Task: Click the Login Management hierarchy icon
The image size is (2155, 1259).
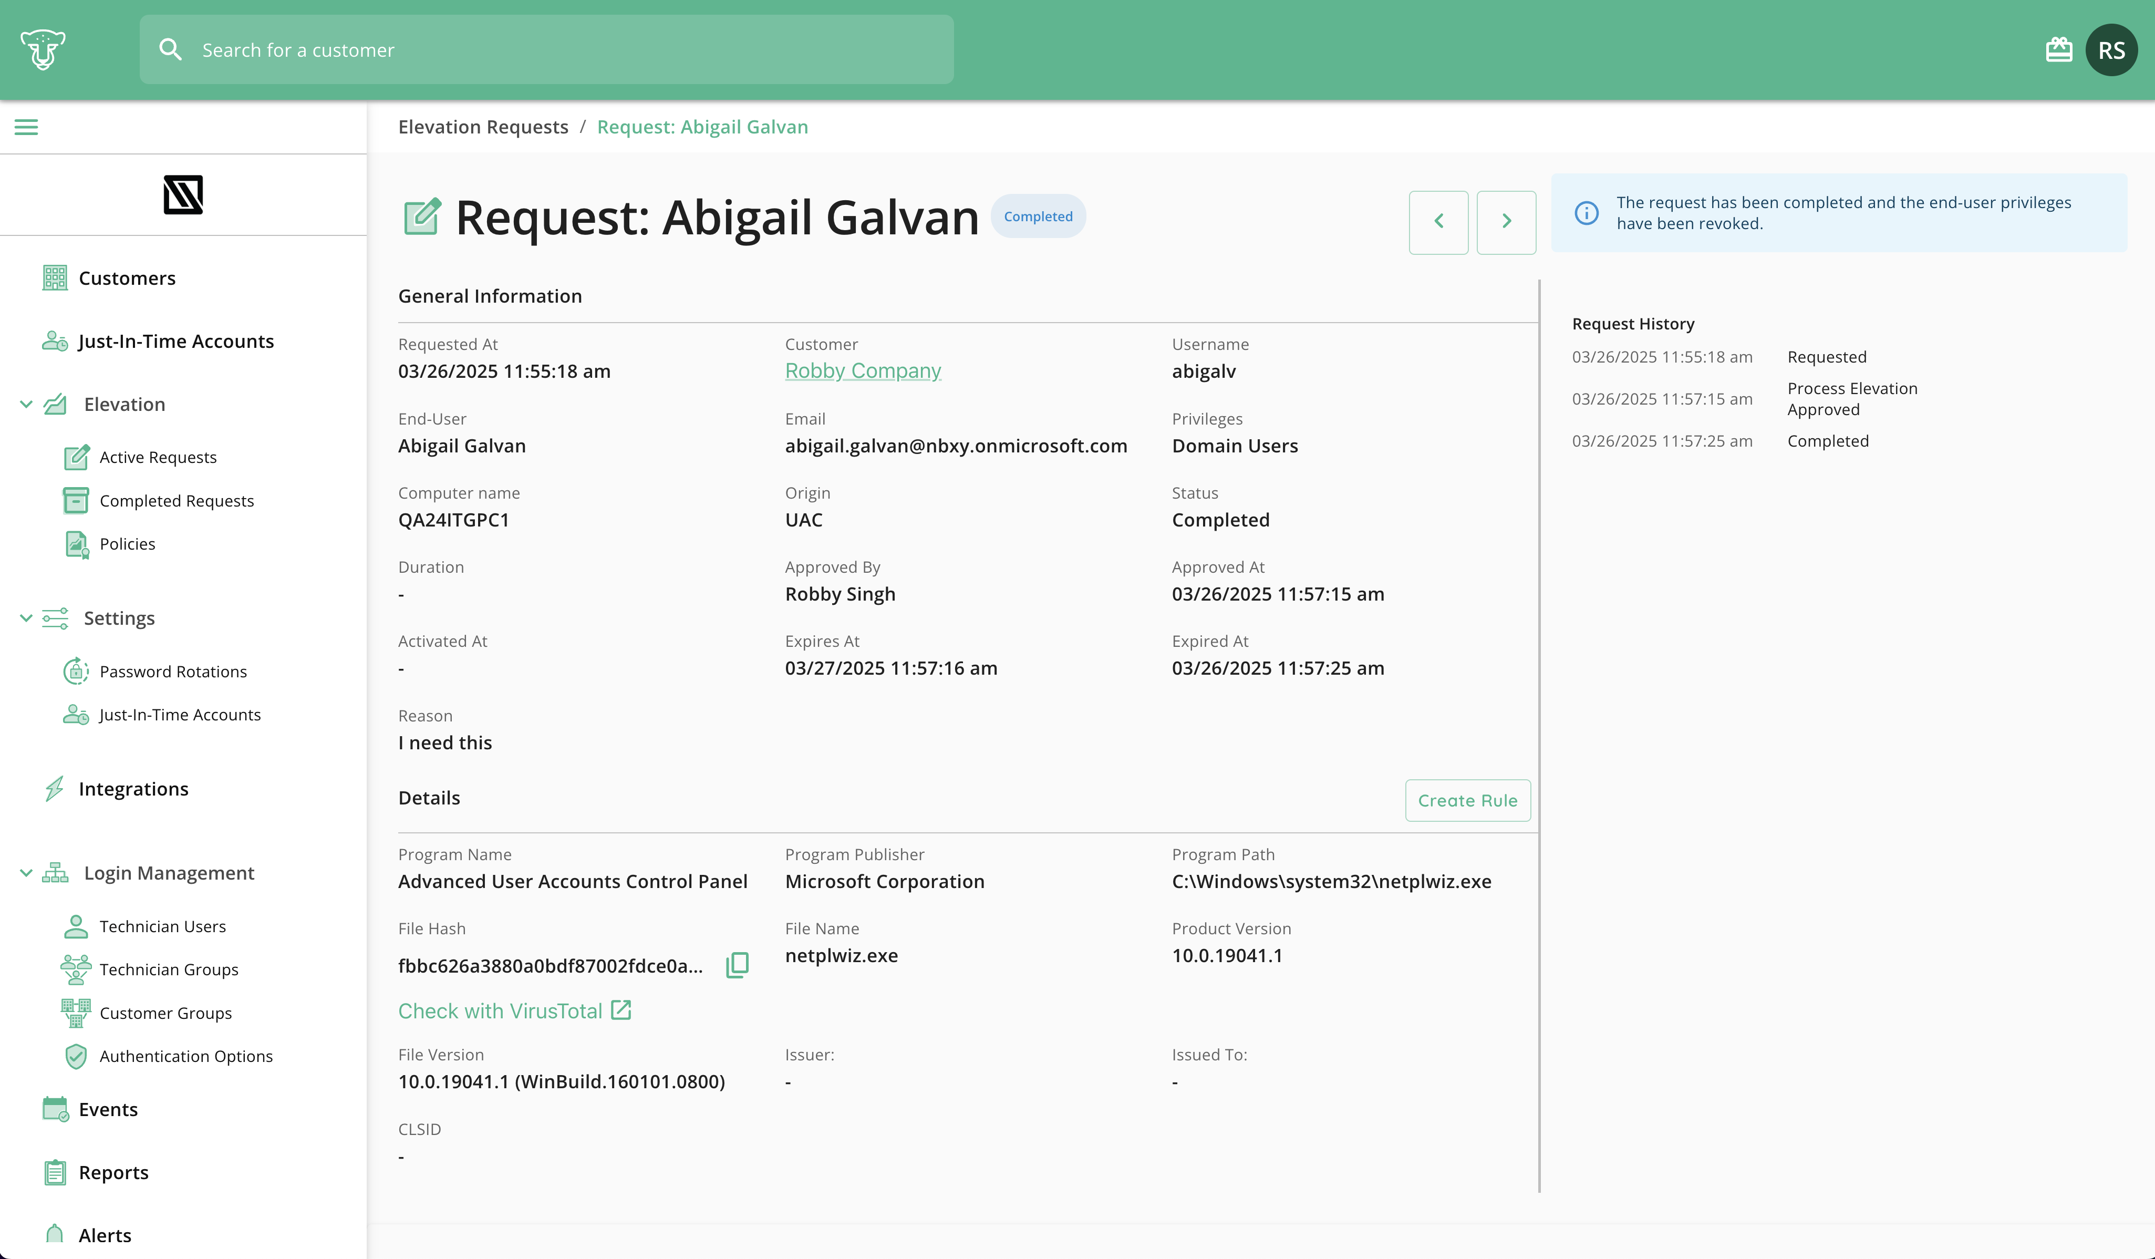Action: (x=55, y=872)
